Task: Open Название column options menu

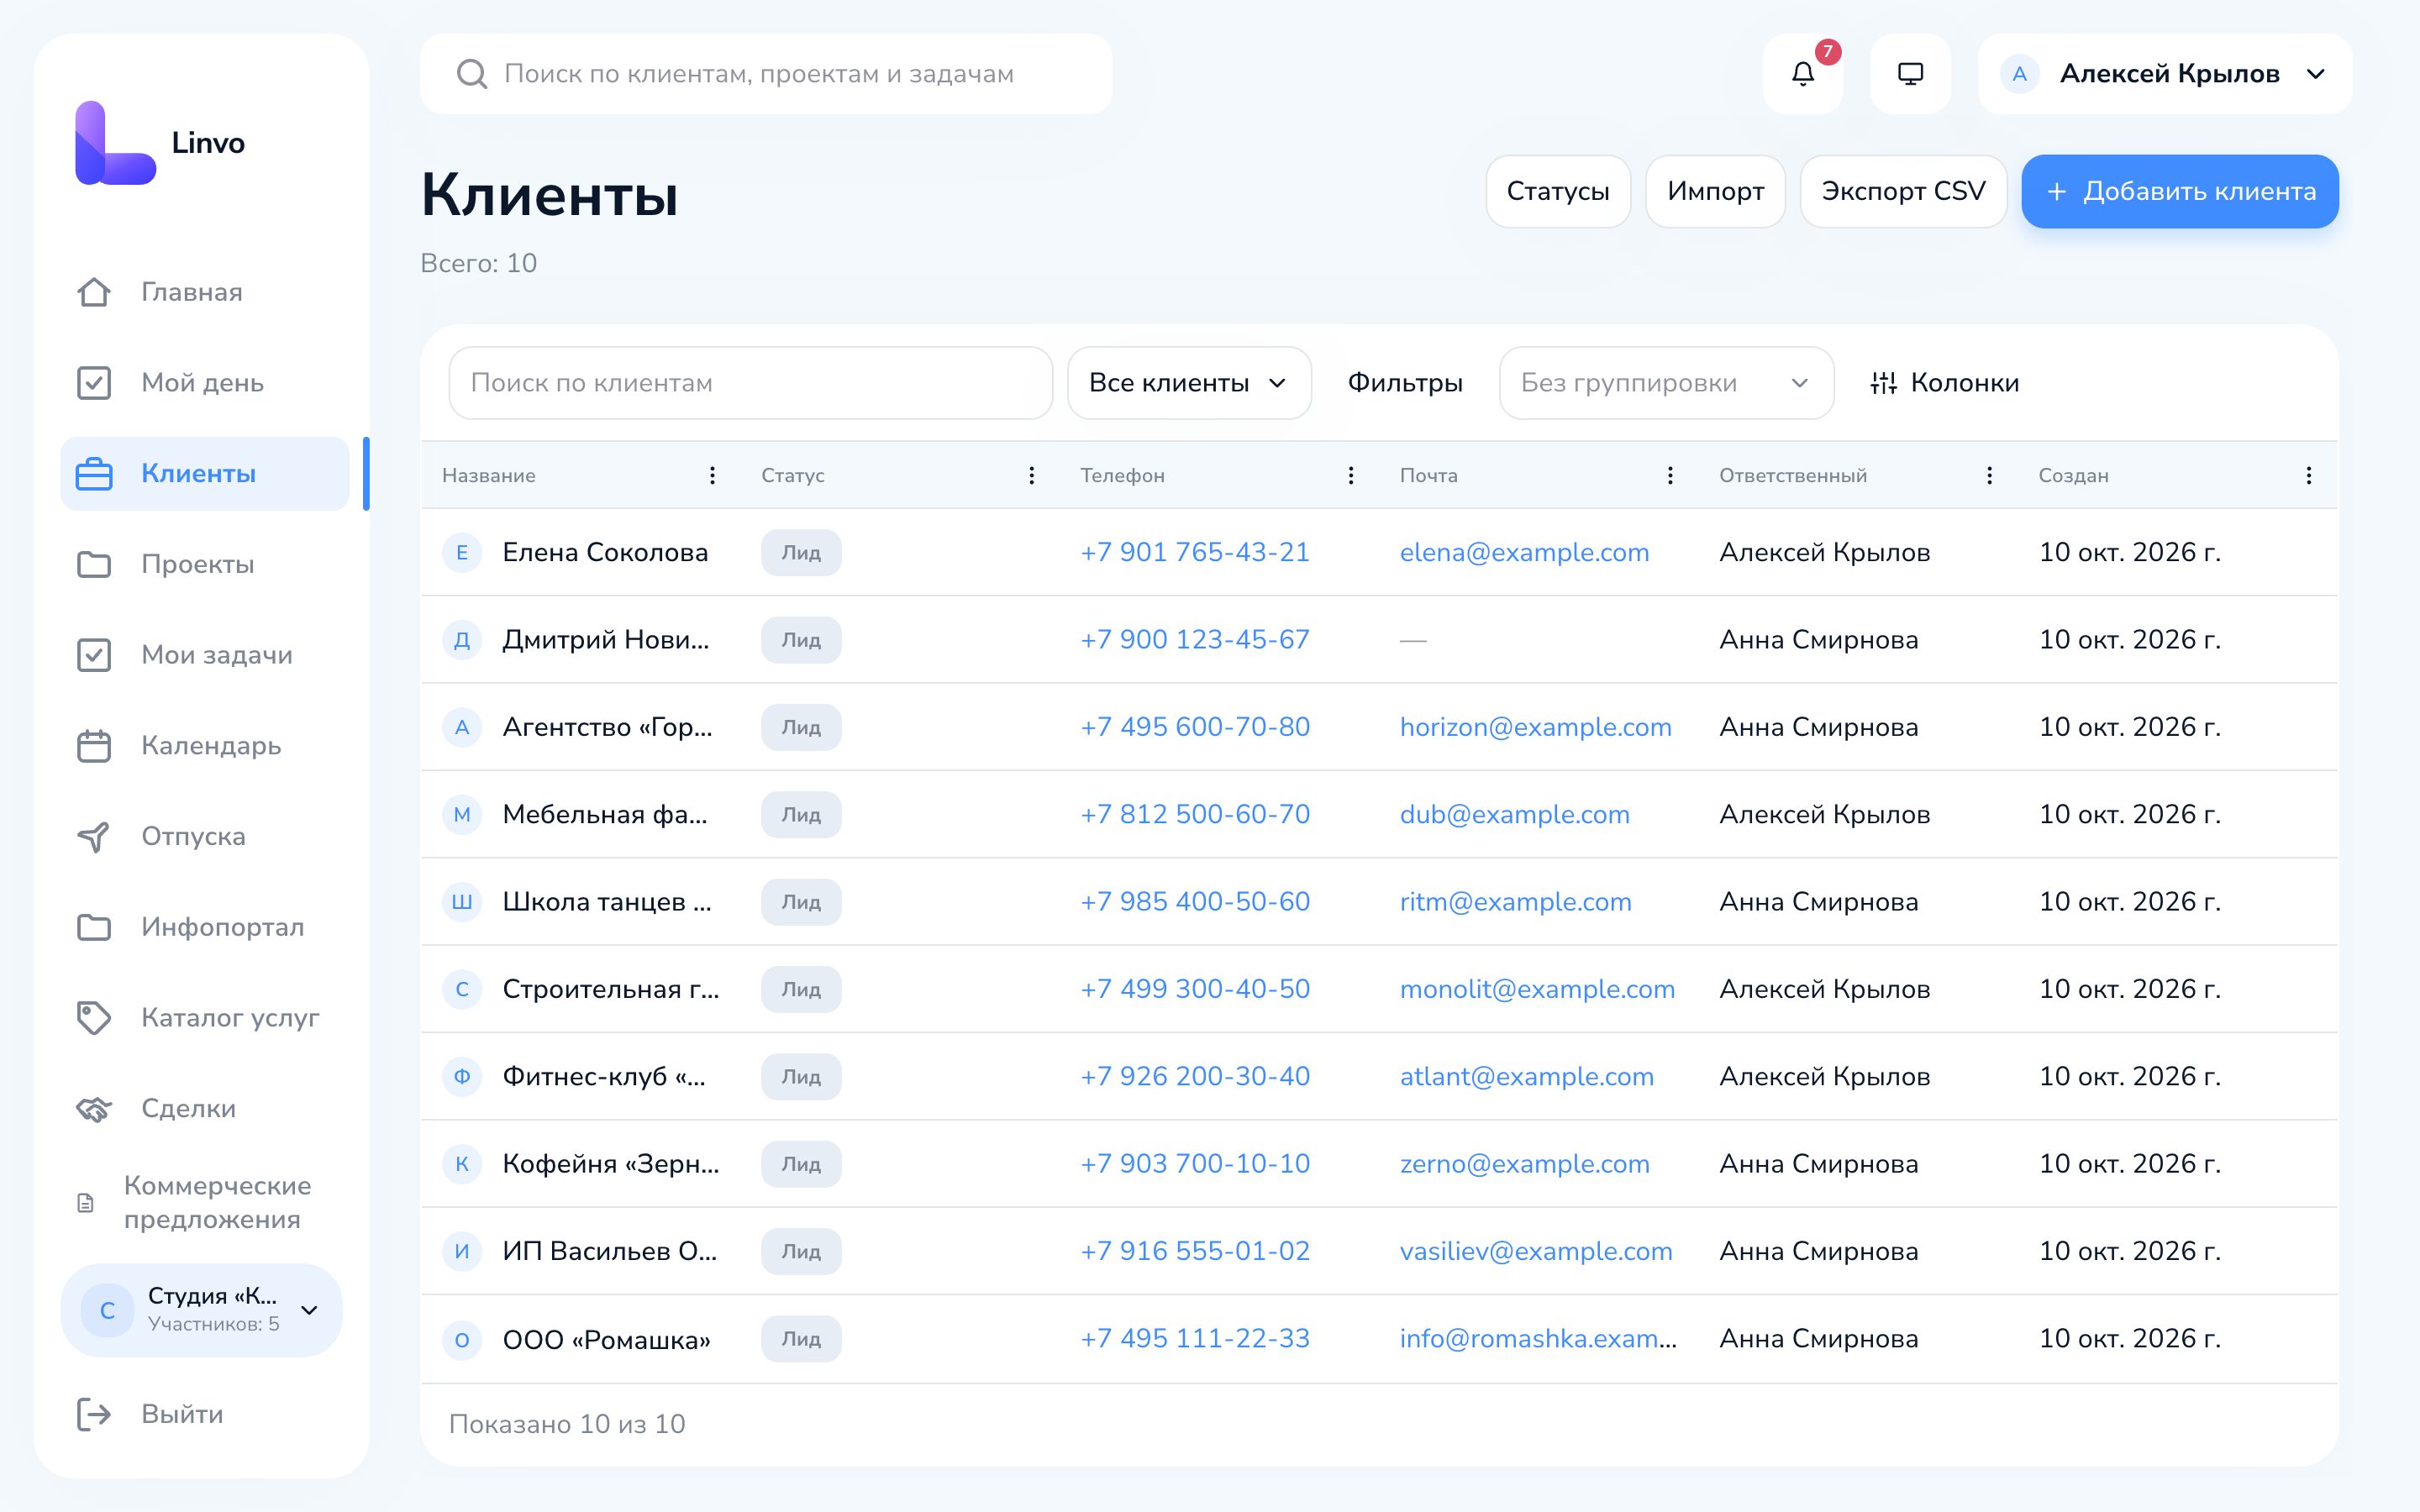Action: pos(712,476)
